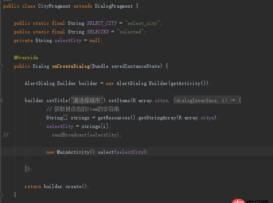
Task: Click the MainActivity constructor name
Action: [x=73, y=152]
